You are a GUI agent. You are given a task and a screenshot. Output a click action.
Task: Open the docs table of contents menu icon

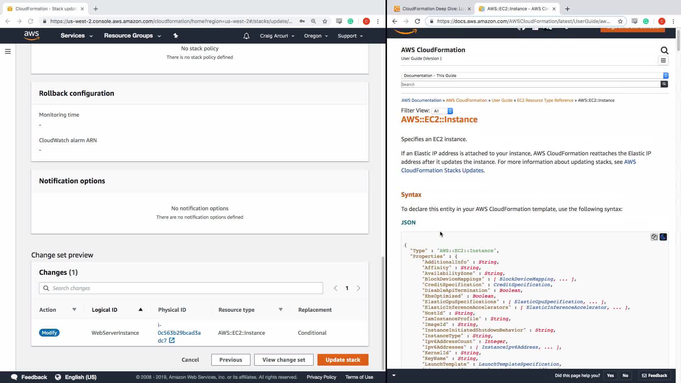click(663, 61)
